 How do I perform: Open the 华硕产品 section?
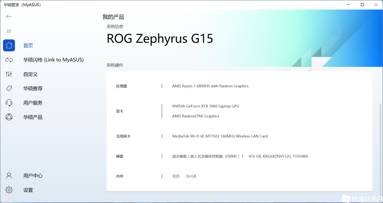point(33,117)
